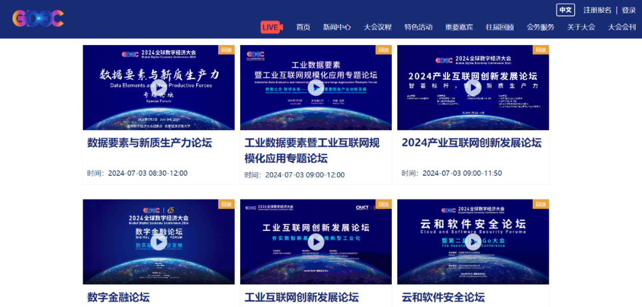The height and width of the screenshot is (307, 642).
Task: Toggle the 中文 language switch
Action: coord(565,10)
